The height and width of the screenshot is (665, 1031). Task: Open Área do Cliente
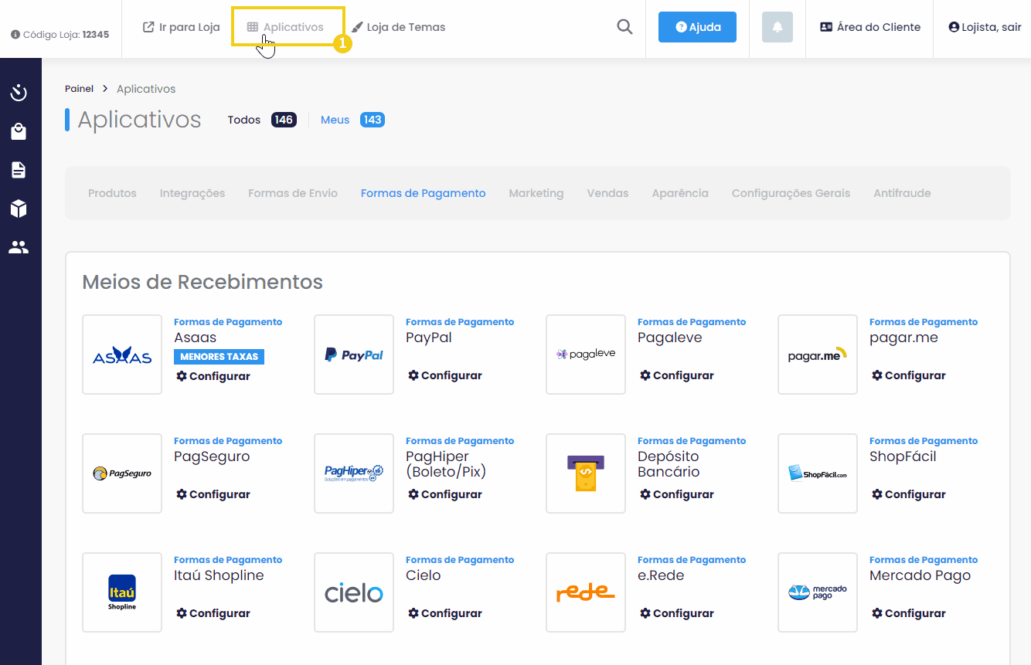870,27
